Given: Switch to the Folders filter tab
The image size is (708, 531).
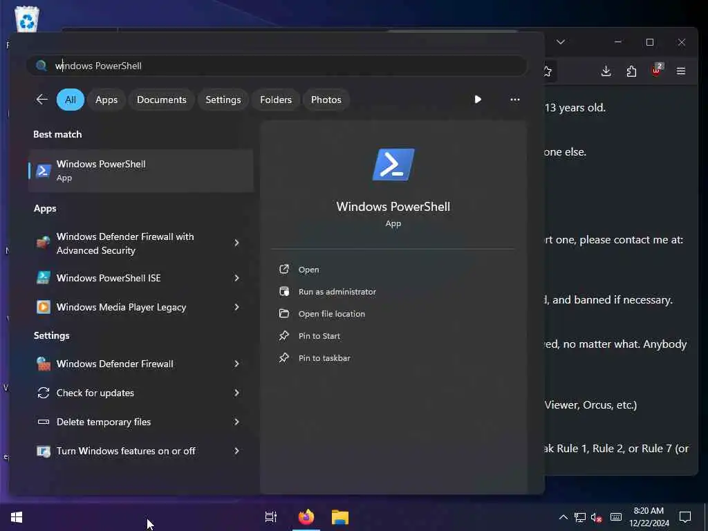Looking at the screenshot, I should (x=276, y=100).
